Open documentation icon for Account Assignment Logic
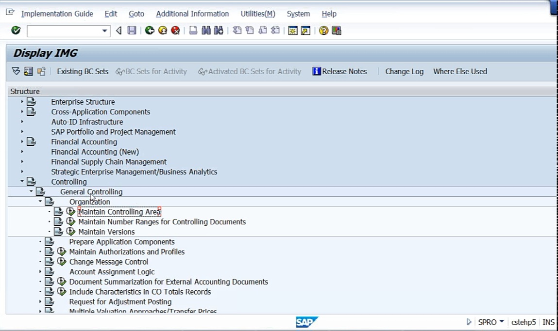The image size is (558, 331). pyautogui.click(x=49, y=272)
